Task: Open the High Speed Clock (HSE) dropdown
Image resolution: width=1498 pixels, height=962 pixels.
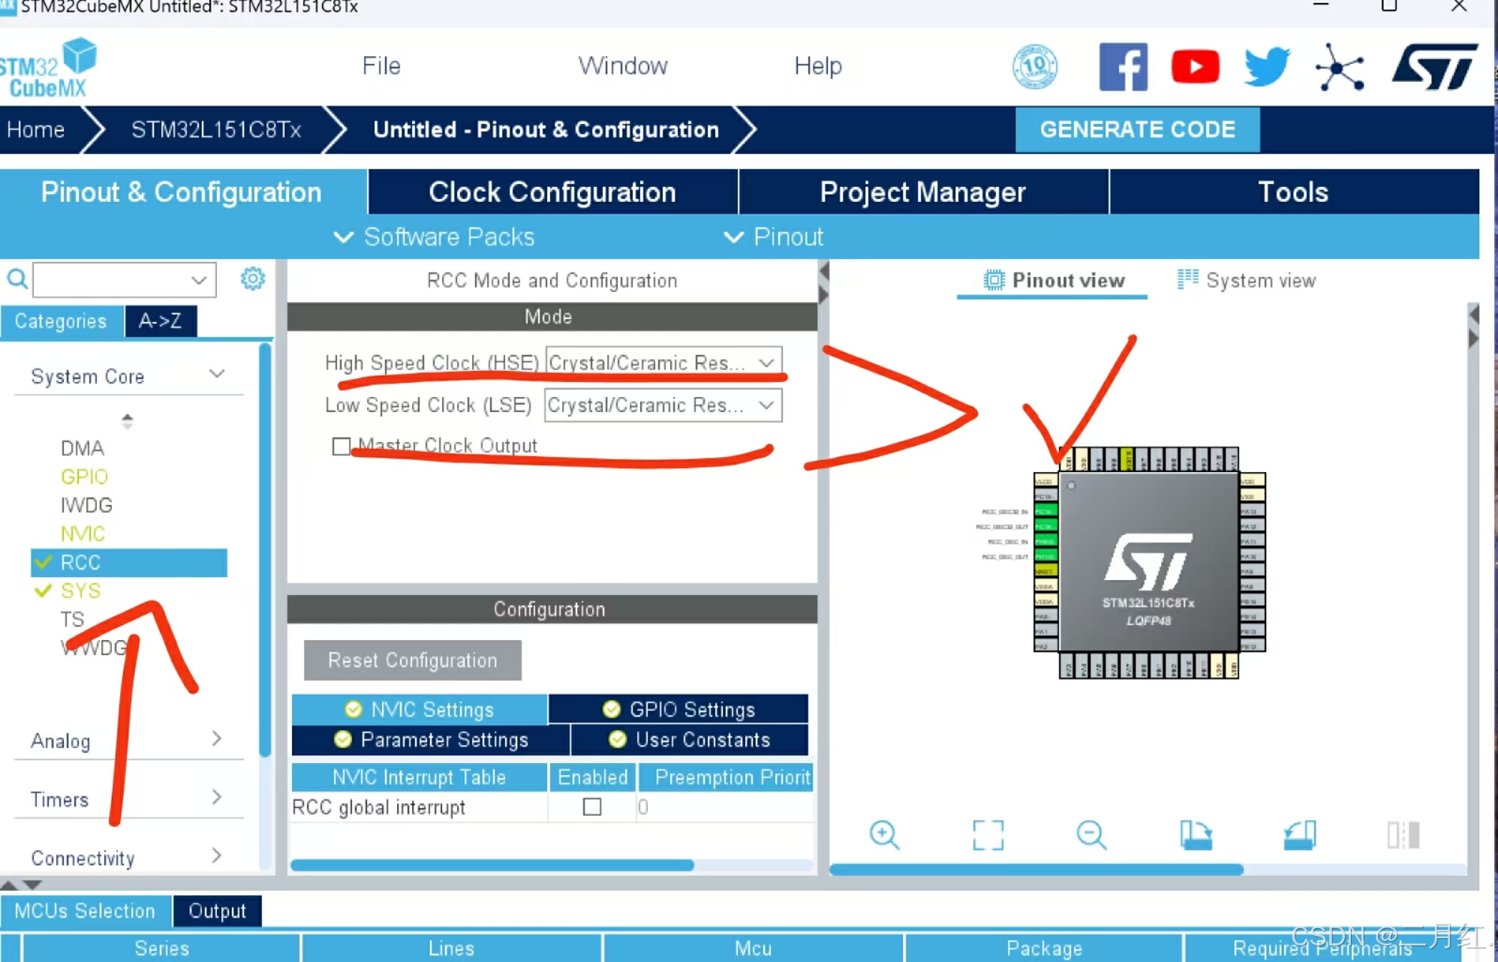Action: coord(766,362)
